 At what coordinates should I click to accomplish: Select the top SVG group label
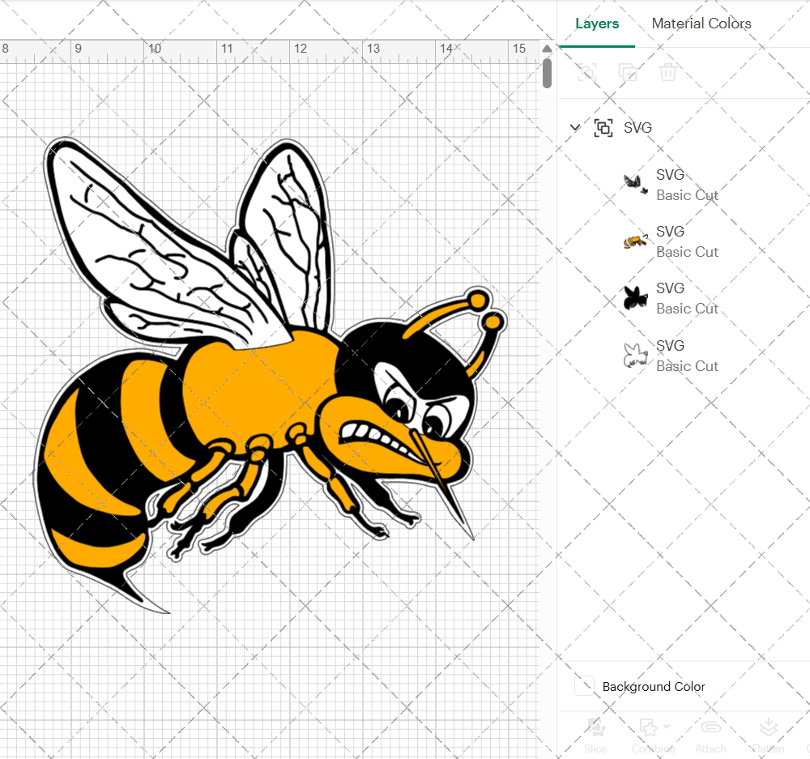pos(637,128)
